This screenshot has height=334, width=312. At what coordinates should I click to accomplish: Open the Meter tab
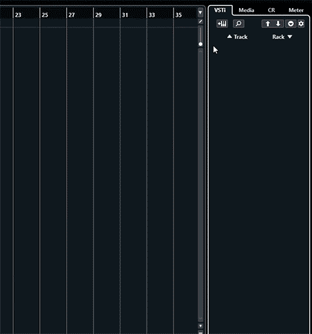[296, 10]
